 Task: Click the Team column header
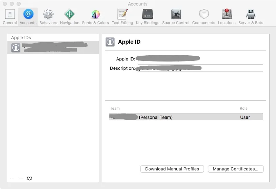(115, 108)
